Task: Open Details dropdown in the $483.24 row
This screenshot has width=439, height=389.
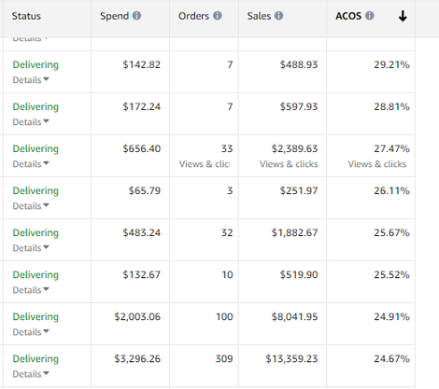Action: (x=31, y=248)
